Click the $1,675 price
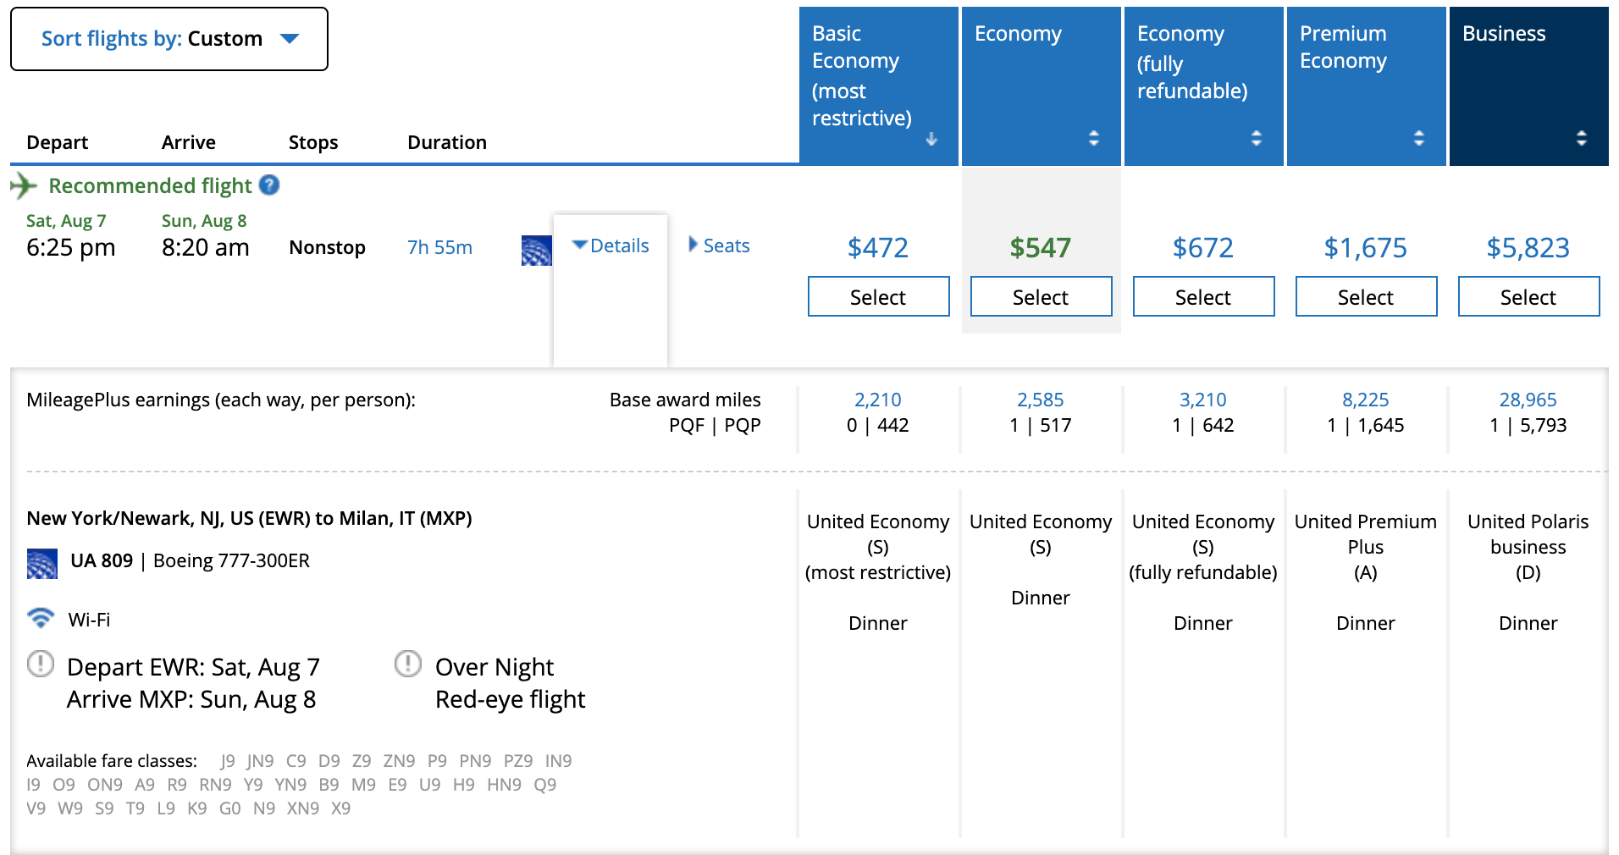 tap(1366, 248)
